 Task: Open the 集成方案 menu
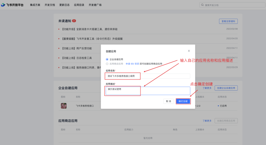tap(35, 5)
